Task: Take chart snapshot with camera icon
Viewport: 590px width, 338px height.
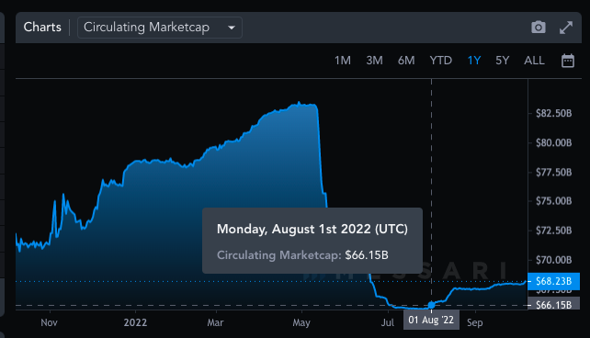Action: tap(538, 28)
